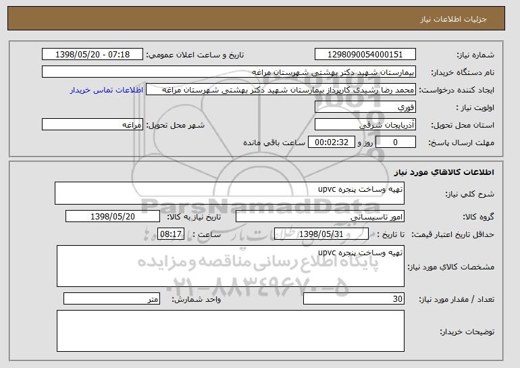
Task: Click the واحد شمارش label
Action: (197, 299)
